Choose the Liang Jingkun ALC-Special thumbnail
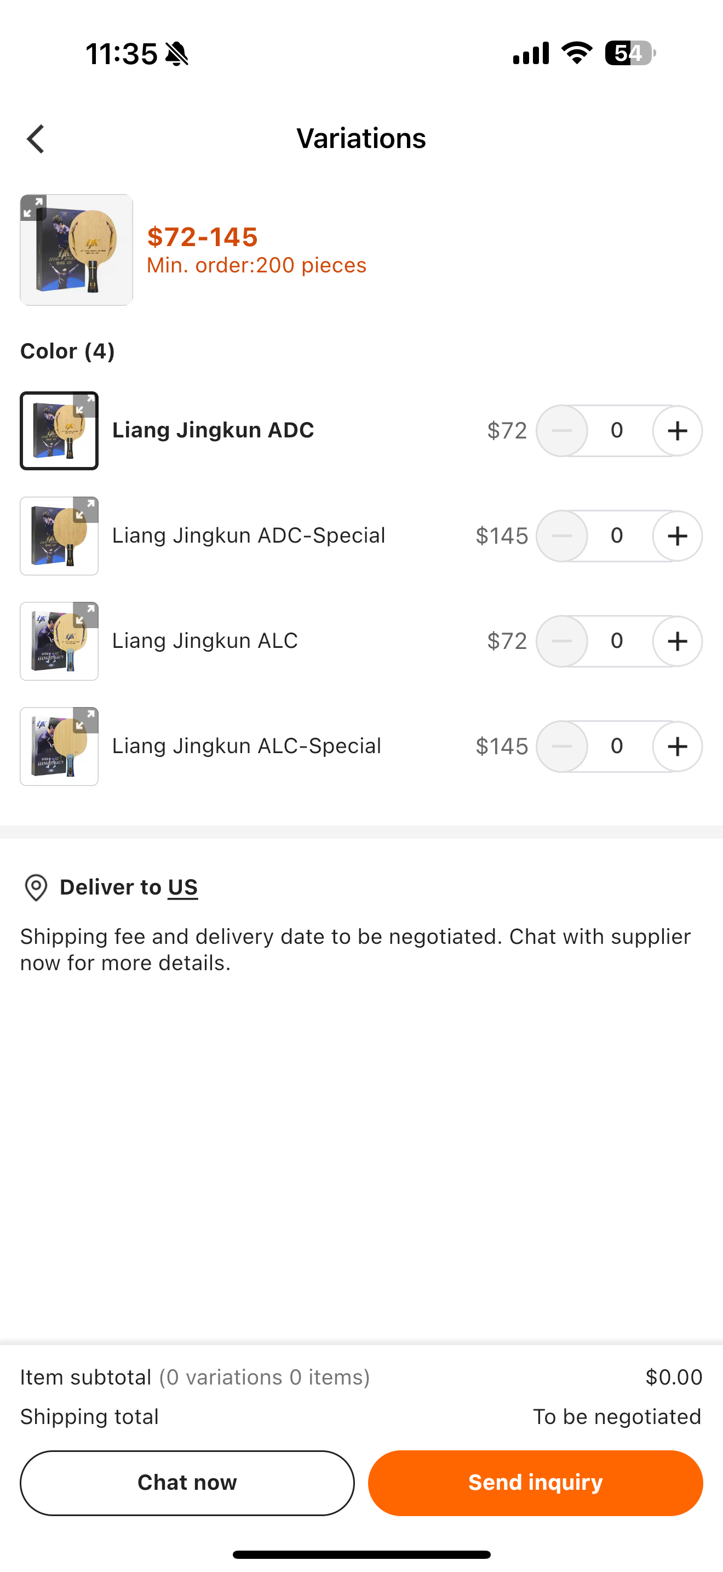This screenshot has height=1572, width=723. coord(59,747)
